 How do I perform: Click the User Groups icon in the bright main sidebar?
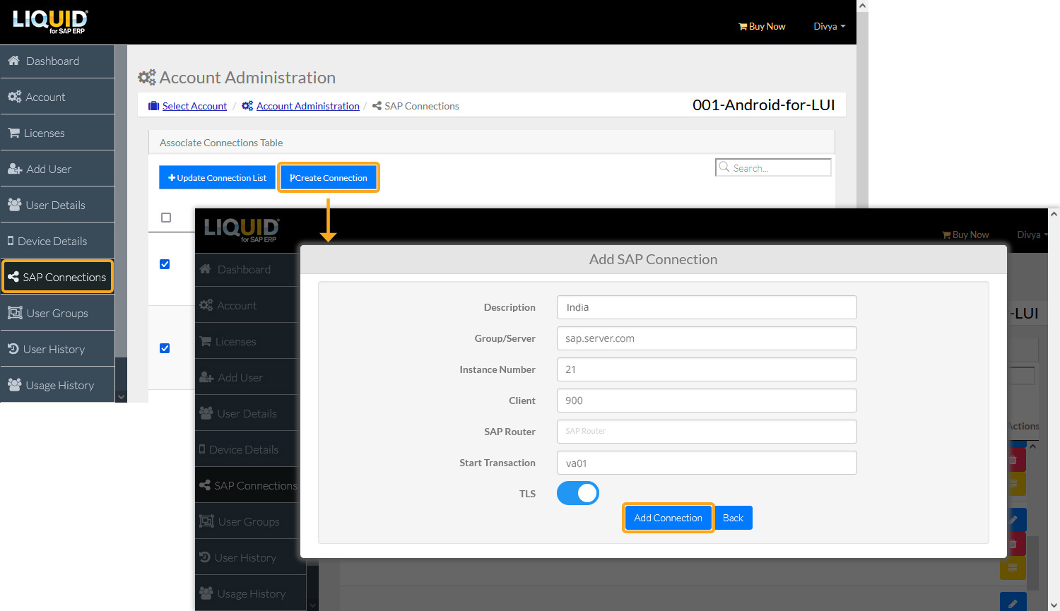click(15, 313)
